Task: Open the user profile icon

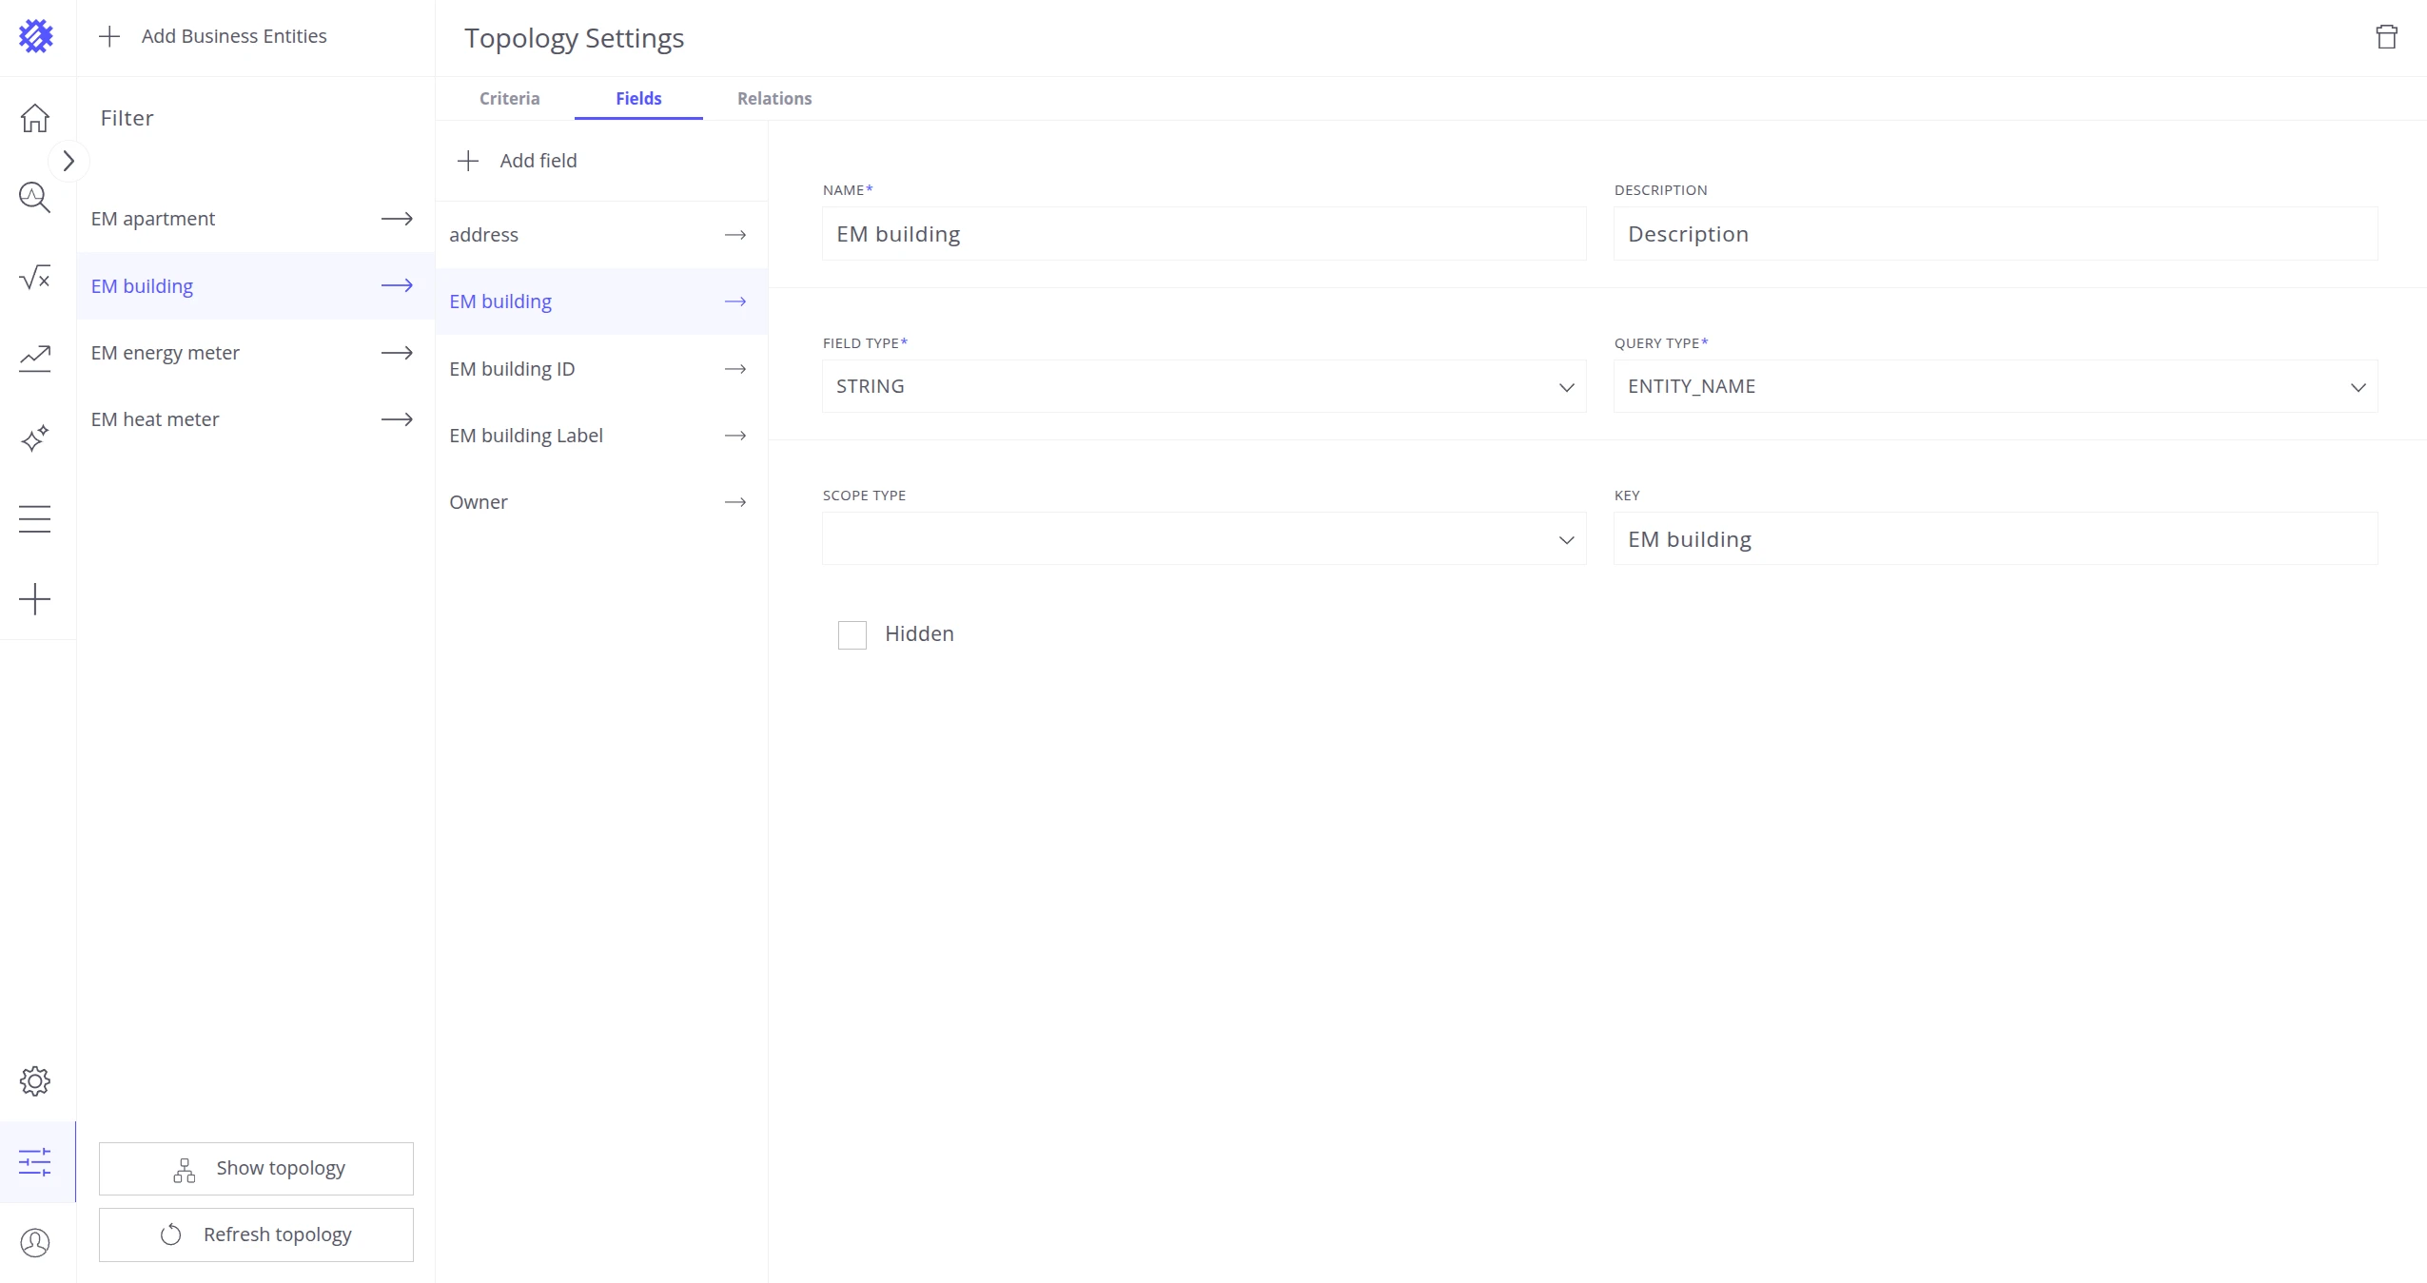Action: 35,1242
